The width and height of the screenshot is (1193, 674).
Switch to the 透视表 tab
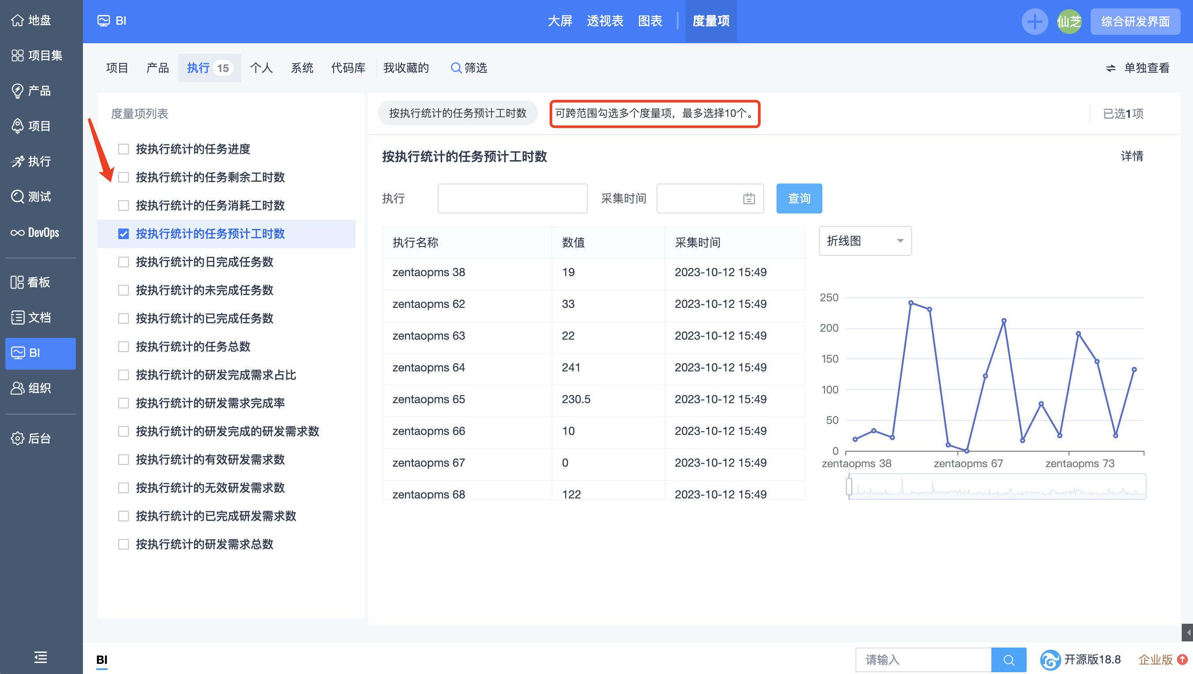click(x=604, y=21)
